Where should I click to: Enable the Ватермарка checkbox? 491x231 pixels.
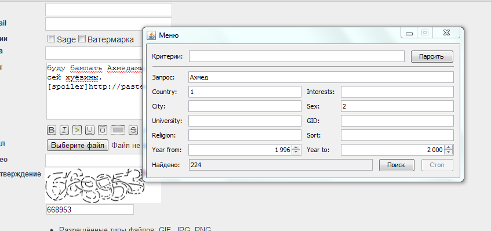click(82, 39)
